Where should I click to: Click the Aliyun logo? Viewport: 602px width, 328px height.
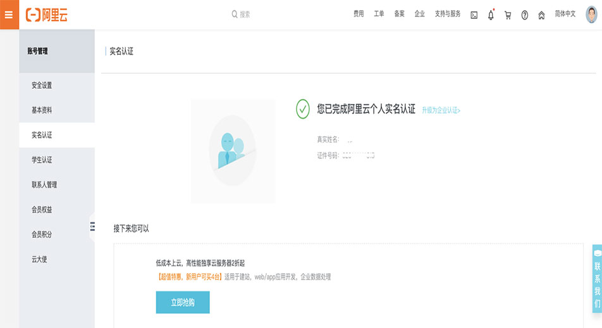pyautogui.click(x=46, y=15)
